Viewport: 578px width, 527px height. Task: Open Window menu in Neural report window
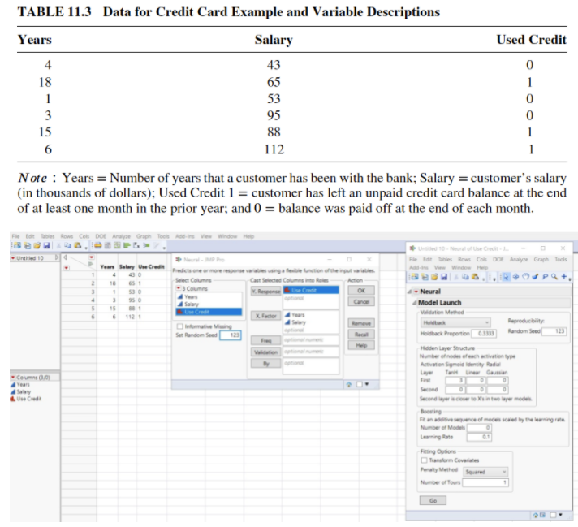[x=461, y=267]
